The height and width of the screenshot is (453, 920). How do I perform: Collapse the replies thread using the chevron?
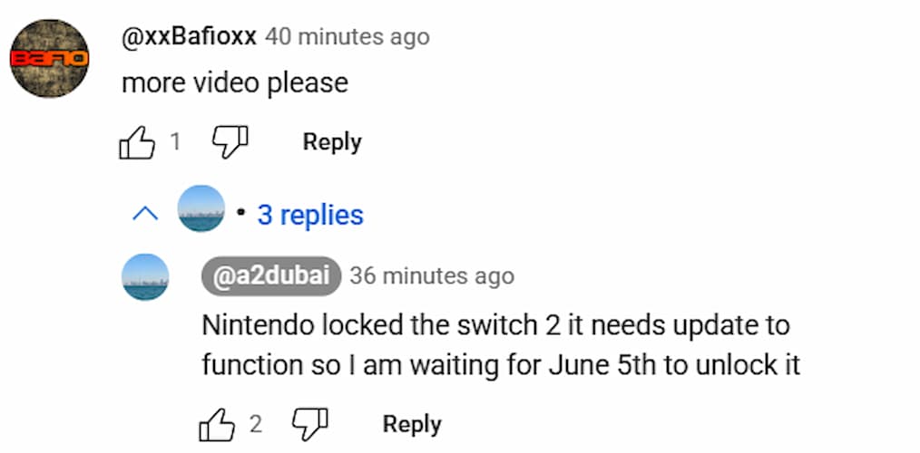click(x=145, y=215)
